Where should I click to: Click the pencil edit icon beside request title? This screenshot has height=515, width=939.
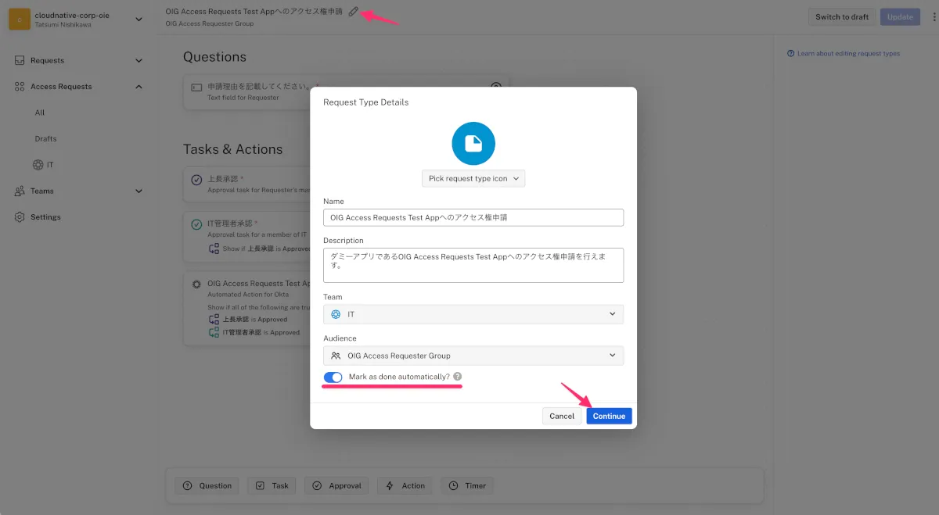tap(354, 12)
